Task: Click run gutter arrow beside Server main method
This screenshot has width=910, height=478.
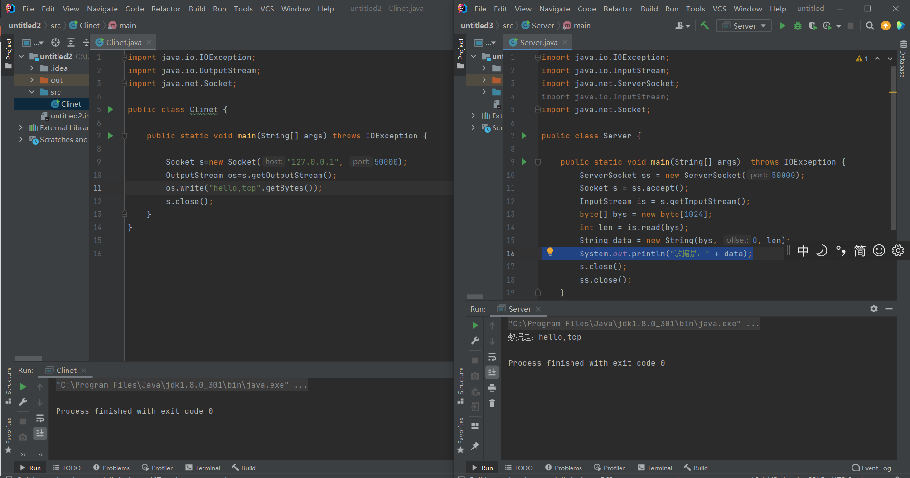Action: click(524, 162)
